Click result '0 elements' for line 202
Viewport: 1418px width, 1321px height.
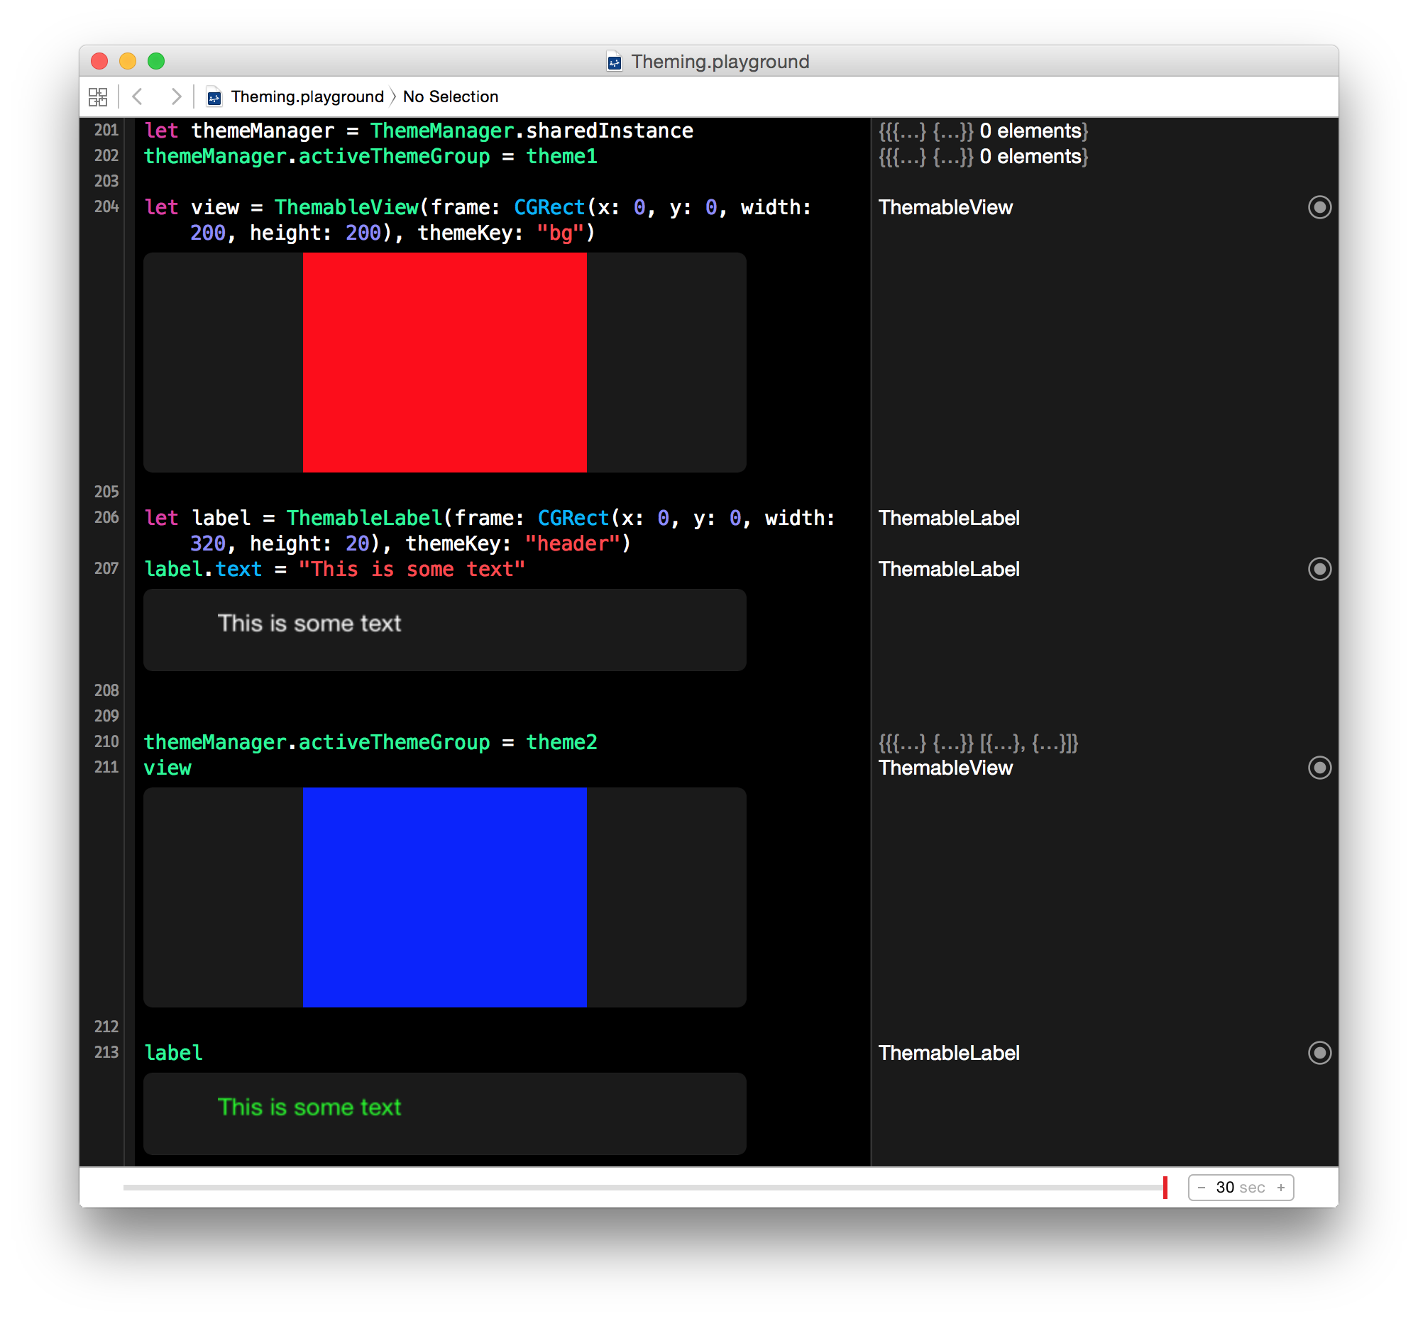(1030, 157)
